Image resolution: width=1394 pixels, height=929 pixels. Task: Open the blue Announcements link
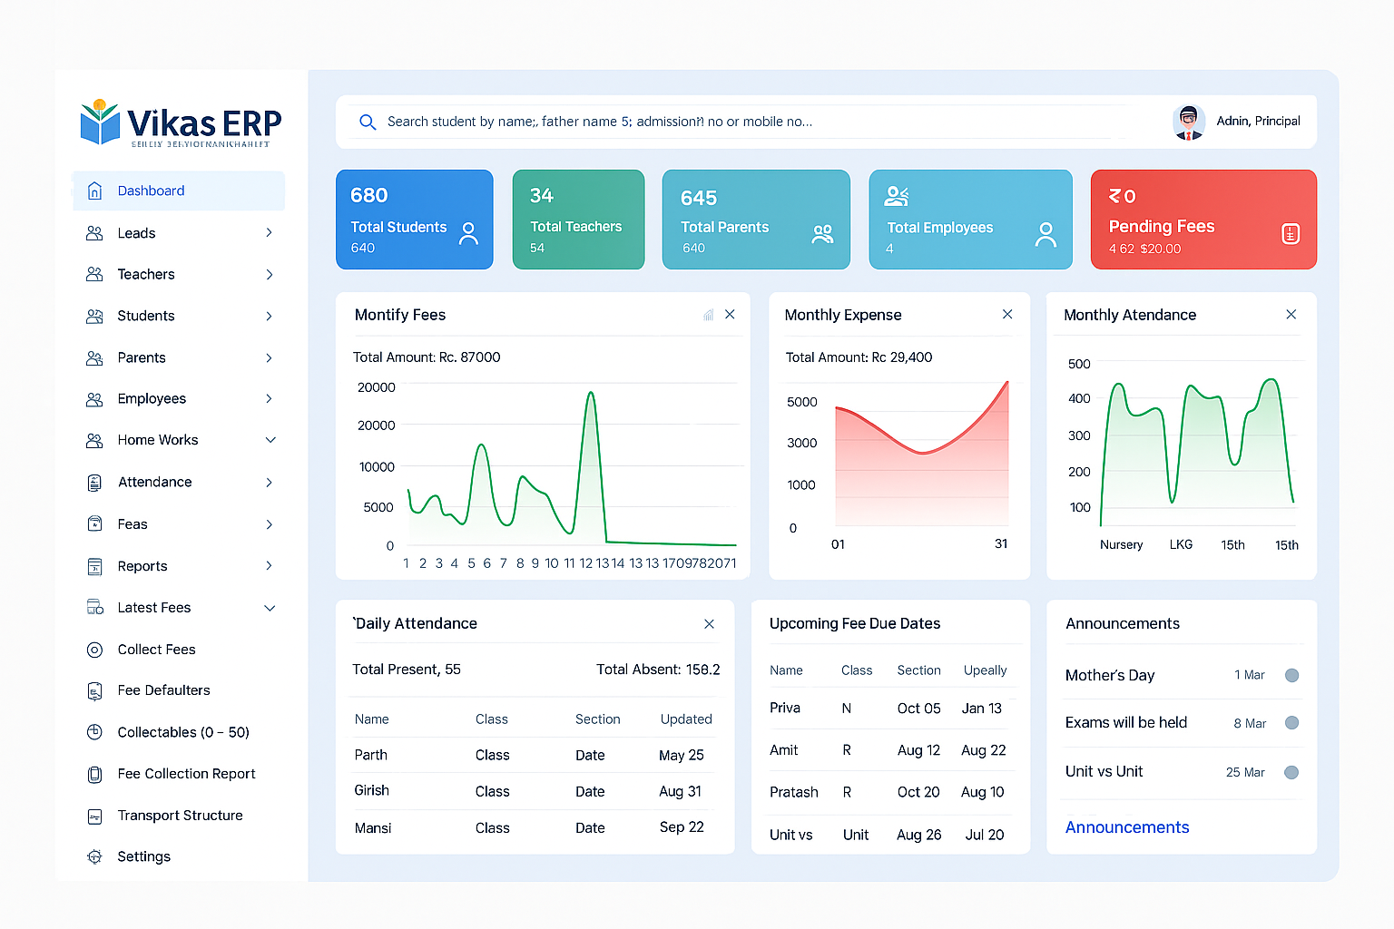(1126, 827)
